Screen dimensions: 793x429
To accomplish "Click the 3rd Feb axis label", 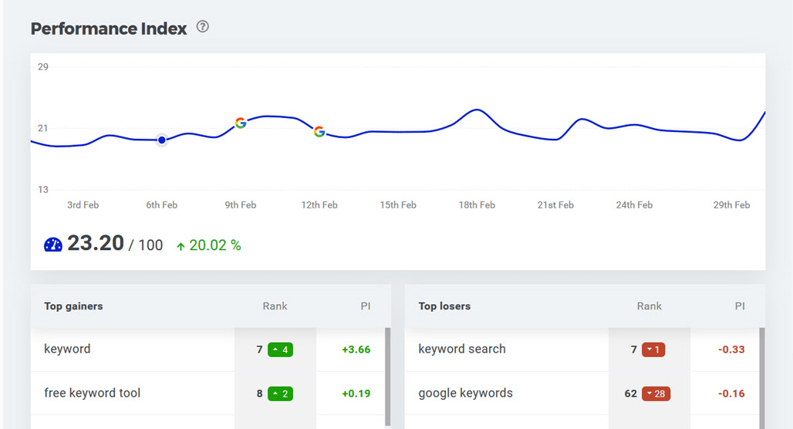I will pyautogui.click(x=83, y=205).
